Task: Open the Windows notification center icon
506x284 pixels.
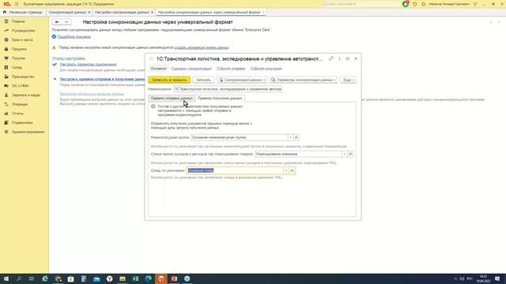Action: click(497, 278)
